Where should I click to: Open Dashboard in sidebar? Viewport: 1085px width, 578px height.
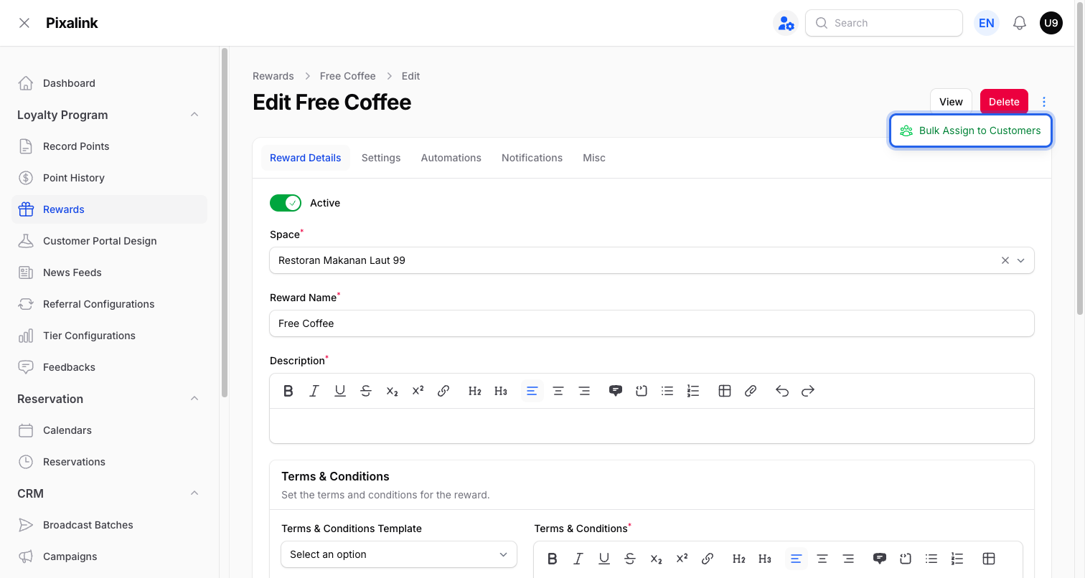(x=109, y=83)
